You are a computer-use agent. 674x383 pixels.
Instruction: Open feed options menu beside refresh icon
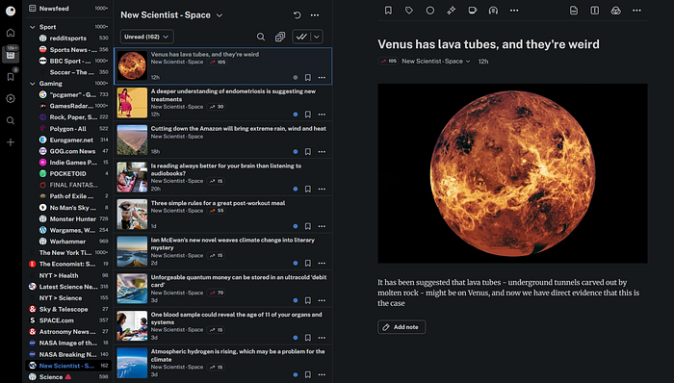click(315, 15)
